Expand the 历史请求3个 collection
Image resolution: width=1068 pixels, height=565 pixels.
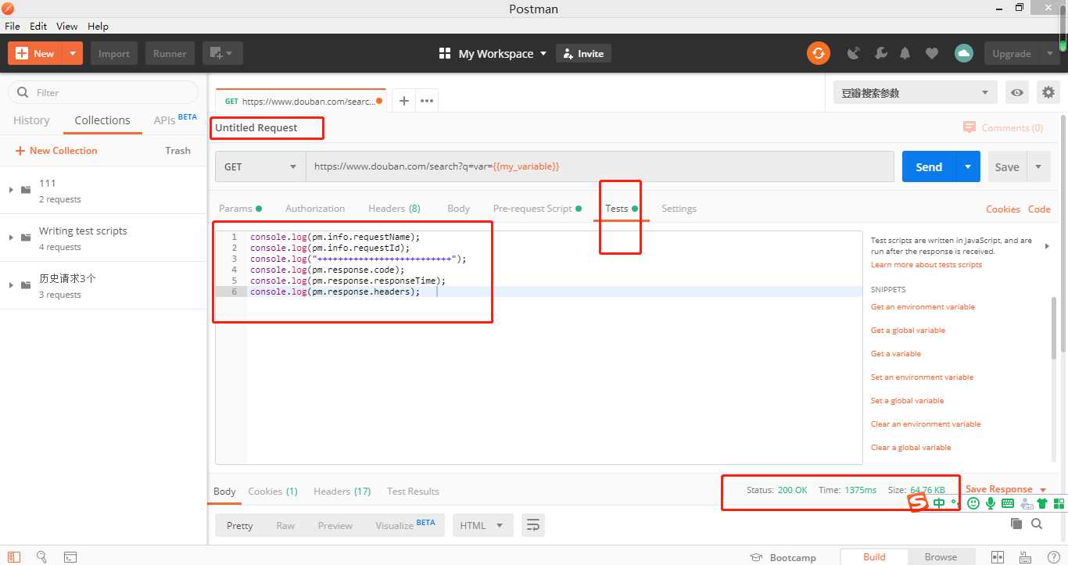click(x=11, y=285)
